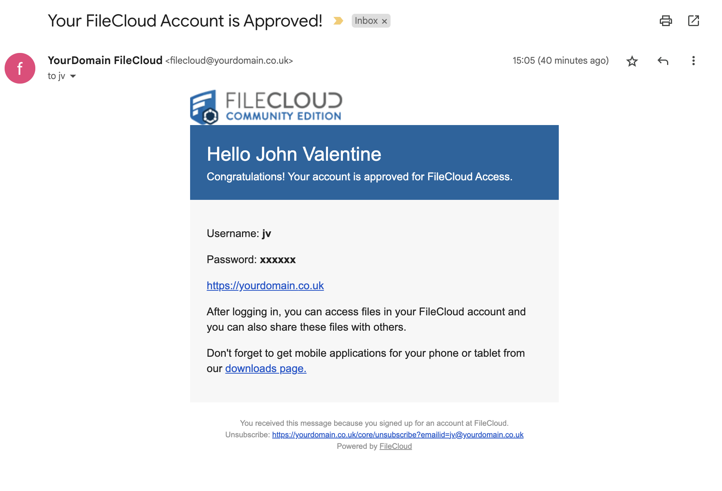Expand the 'to jv' recipient details

57,76
